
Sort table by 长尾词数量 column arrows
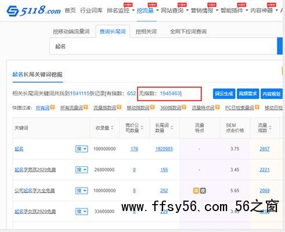click(x=172, y=128)
